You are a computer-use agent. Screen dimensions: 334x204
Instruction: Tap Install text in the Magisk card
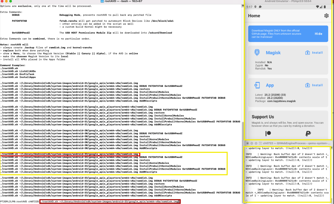click(317, 53)
